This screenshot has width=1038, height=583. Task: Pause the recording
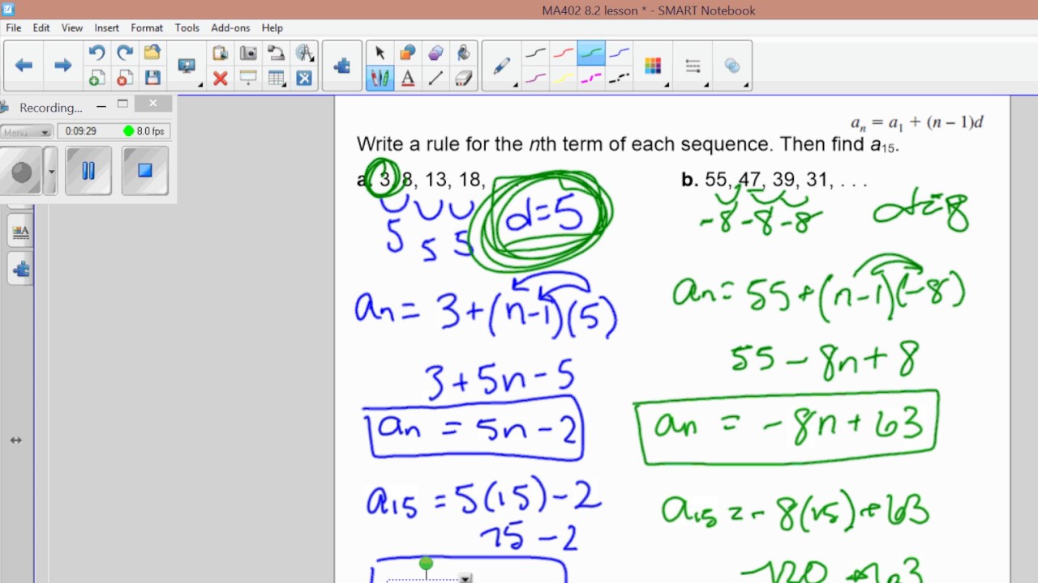tap(88, 171)
